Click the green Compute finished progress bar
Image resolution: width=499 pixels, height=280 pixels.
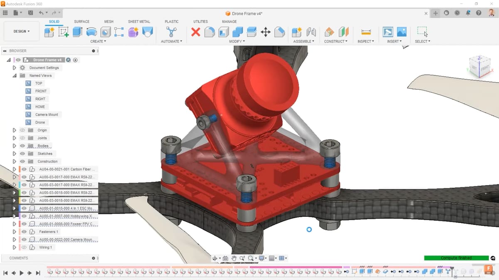pyautogui.click(x=456, y=258)
